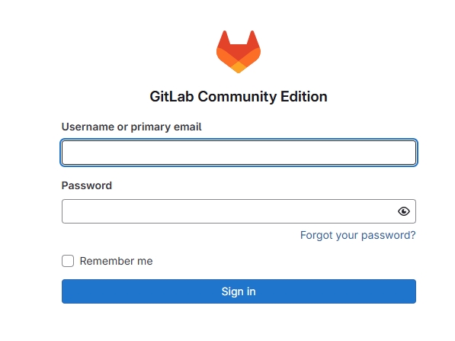This screenshot has width=455, height=341.
Task: Click the orange GitLab tanuki icon
Action: (x=239, y=52)
